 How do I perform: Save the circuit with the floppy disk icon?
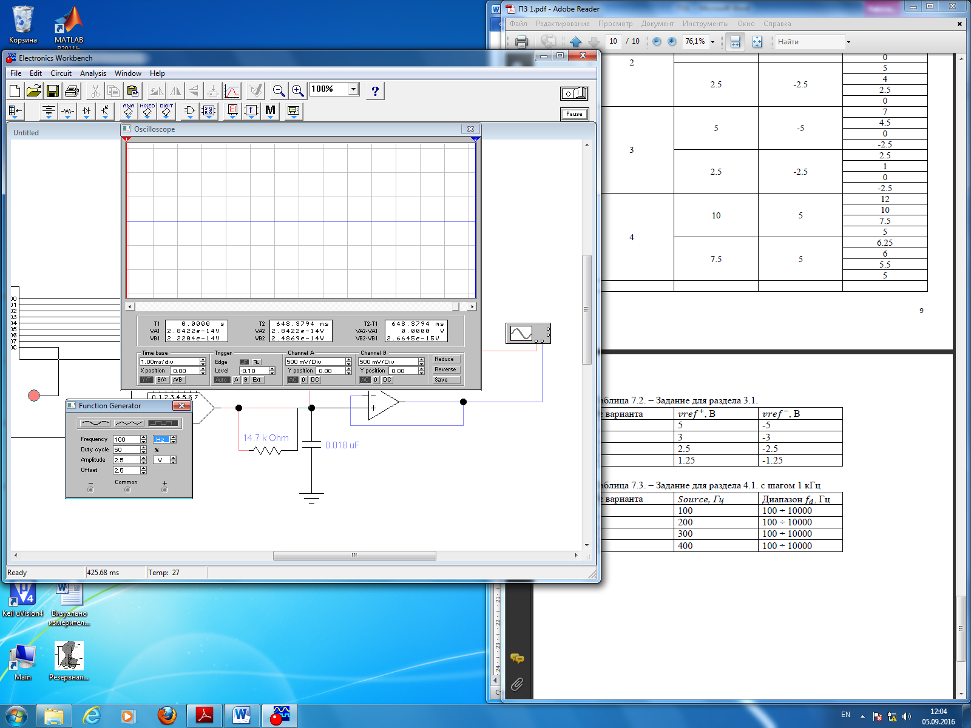click(53, 91)
